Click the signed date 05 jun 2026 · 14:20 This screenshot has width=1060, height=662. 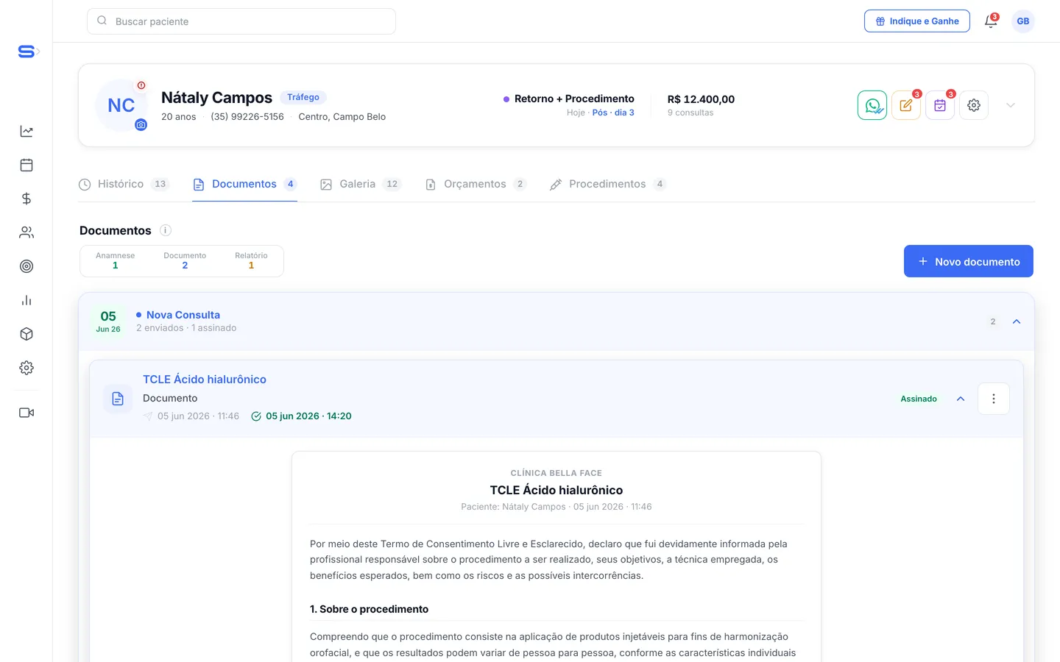308,416
